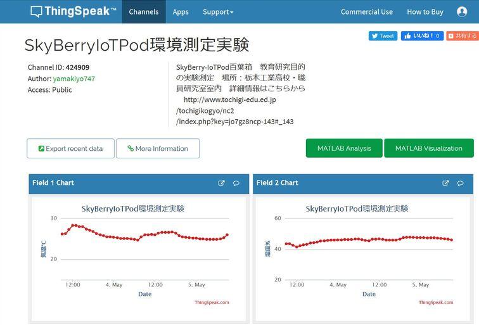Click Export recent data button
Screen dimensions: 479x325
(x=70, y=148)
